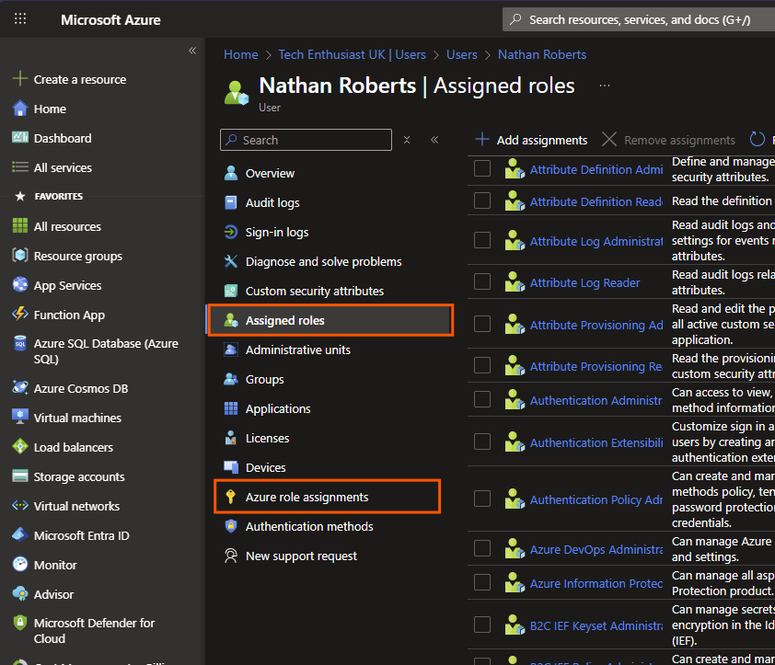Open the Audit logs menu item
The image size is (775, 665).
[x=272, y=202]
